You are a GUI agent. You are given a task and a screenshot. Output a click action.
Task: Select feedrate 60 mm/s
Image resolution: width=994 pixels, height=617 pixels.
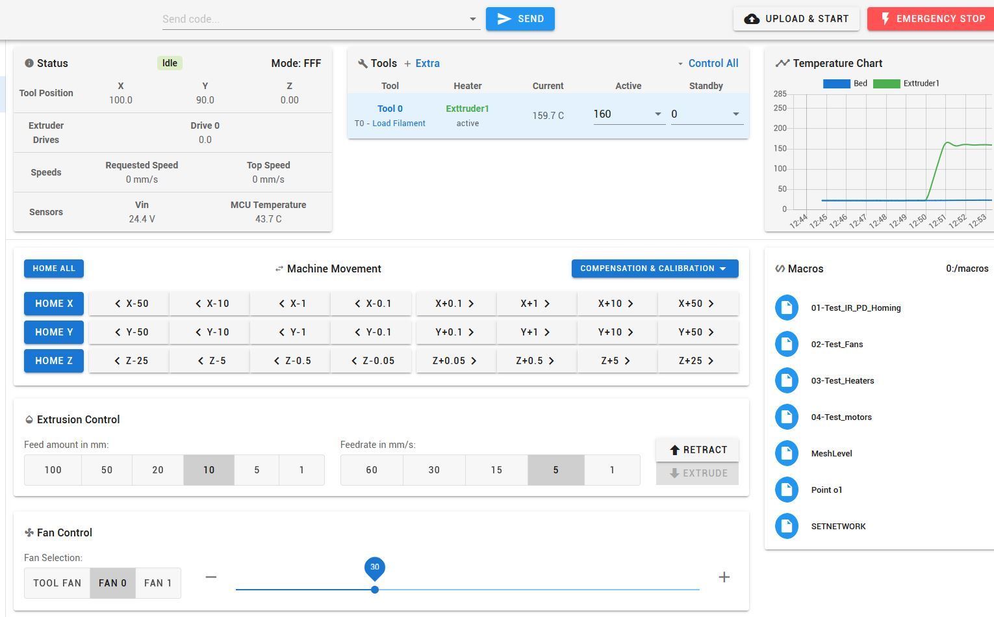tap(372, 470)
